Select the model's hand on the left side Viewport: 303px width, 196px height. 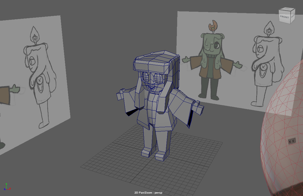[x=121, y=96]
